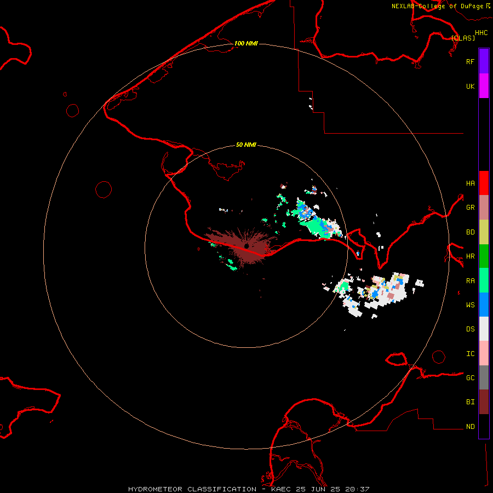Click the KAEC station identifier

point(282,489)
